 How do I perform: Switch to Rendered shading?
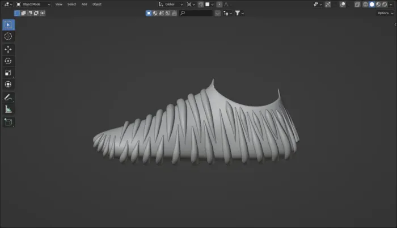pyautogui.click(x=385, y=5)
